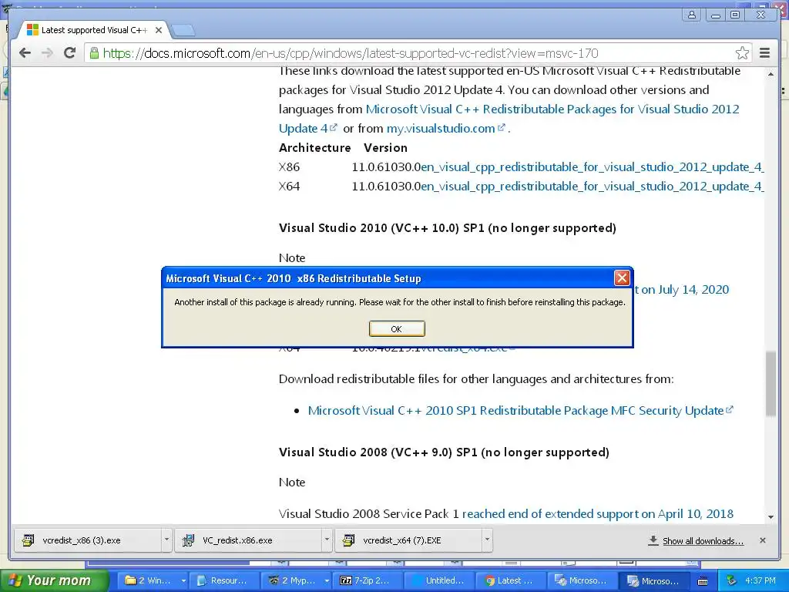Click the Microsoft logo favicon on the tab
This screenshot has height=592, width=789.
coord(32,30)
